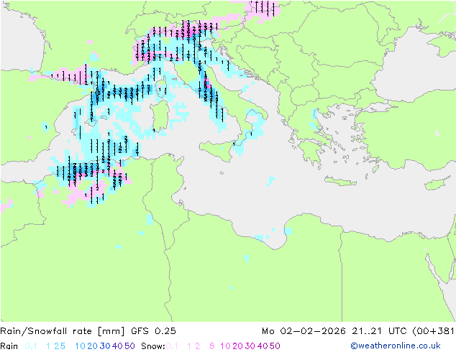Screen dimensions: 456x352
Task: Select rain legend value 10
Action: pyautogui.click(x=80, y=346)
